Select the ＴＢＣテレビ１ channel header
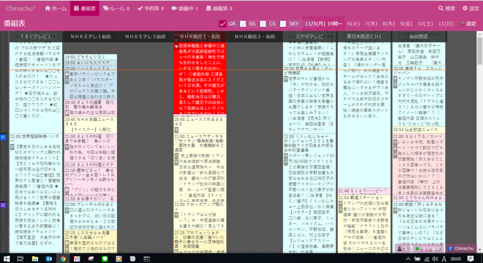This screenshot has width=483, height=263. tap(36, 36)
